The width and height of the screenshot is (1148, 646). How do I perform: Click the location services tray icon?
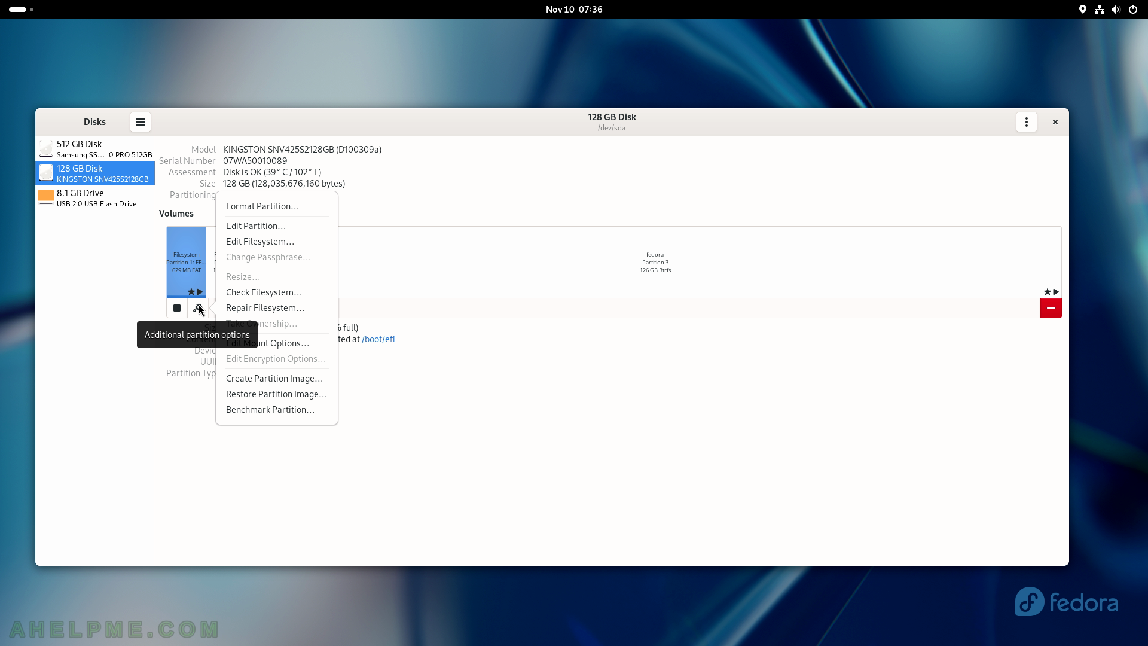tap(1083, 10)
